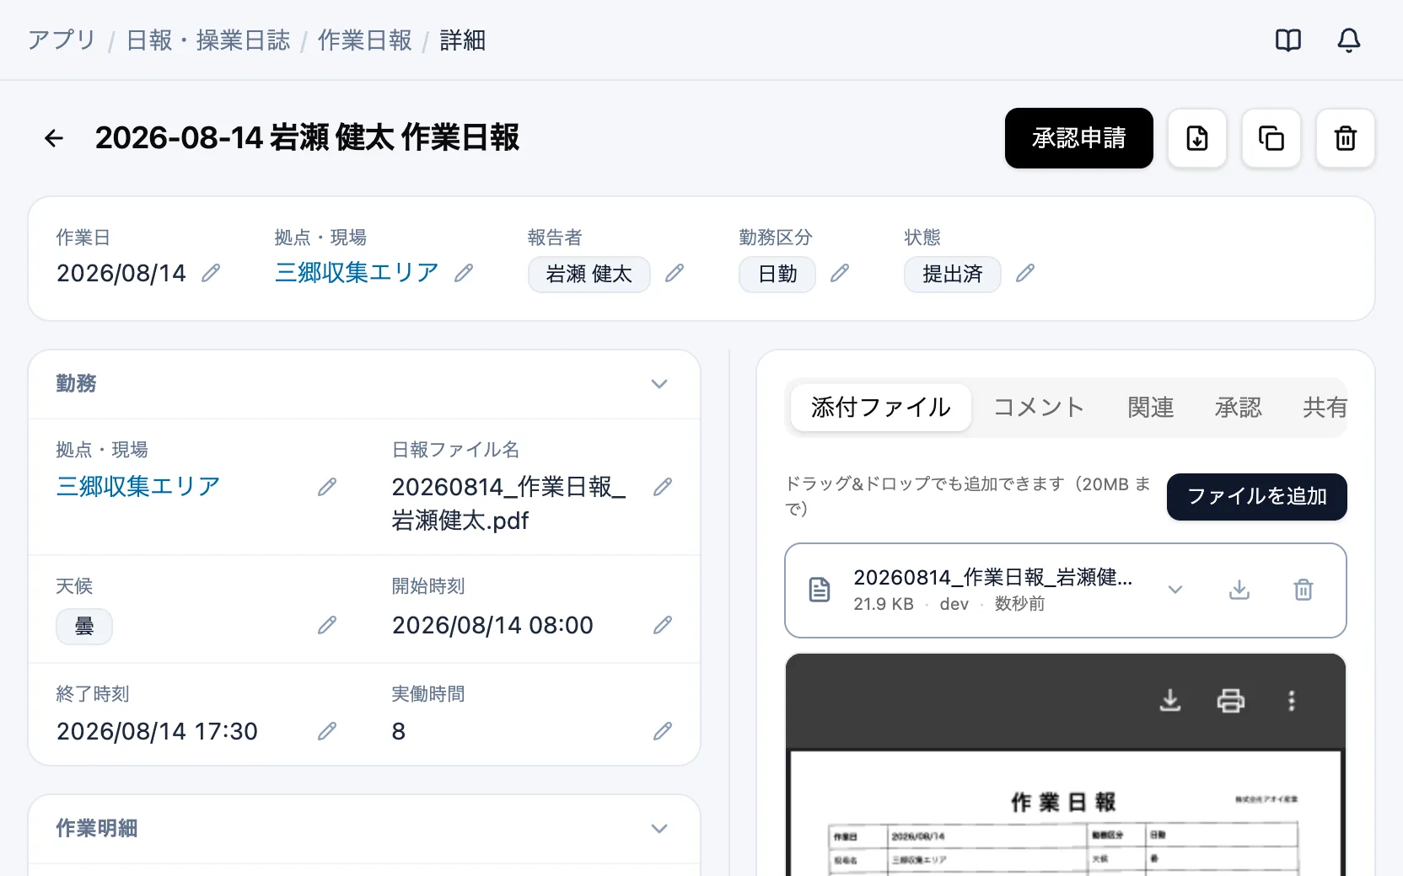Image resolution: width=1403 pixels, height=876 pixels.
Task: Edit 拠点・現場 in summary card with pencil
Action: tap(464, 273)
